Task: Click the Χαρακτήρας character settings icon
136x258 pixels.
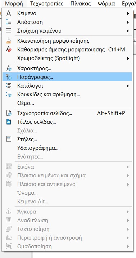Action: click(x=9, y=68)
